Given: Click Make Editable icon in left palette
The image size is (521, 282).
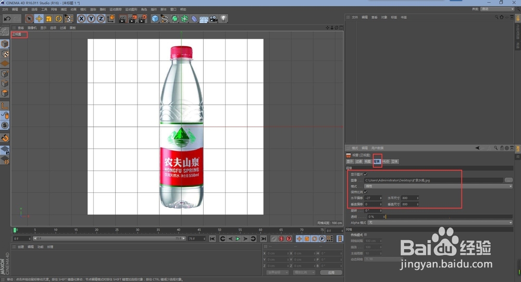Looking at the screenshot, I should point(5,32).
